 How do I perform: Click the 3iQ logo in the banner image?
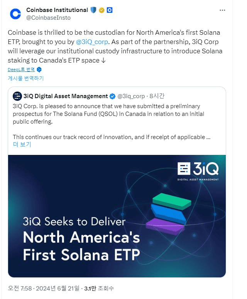[x=198, y=170]
